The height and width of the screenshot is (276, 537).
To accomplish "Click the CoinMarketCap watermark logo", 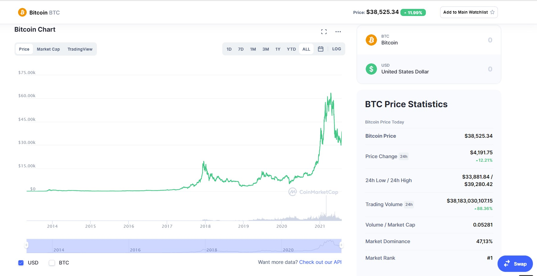I will pyautogui.click(x=293, y=192).
